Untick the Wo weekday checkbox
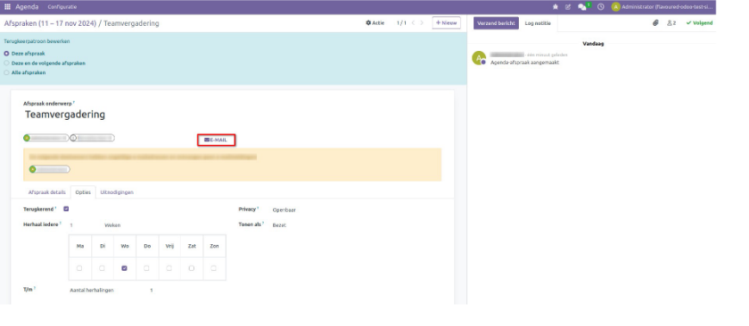 (124, 268)
